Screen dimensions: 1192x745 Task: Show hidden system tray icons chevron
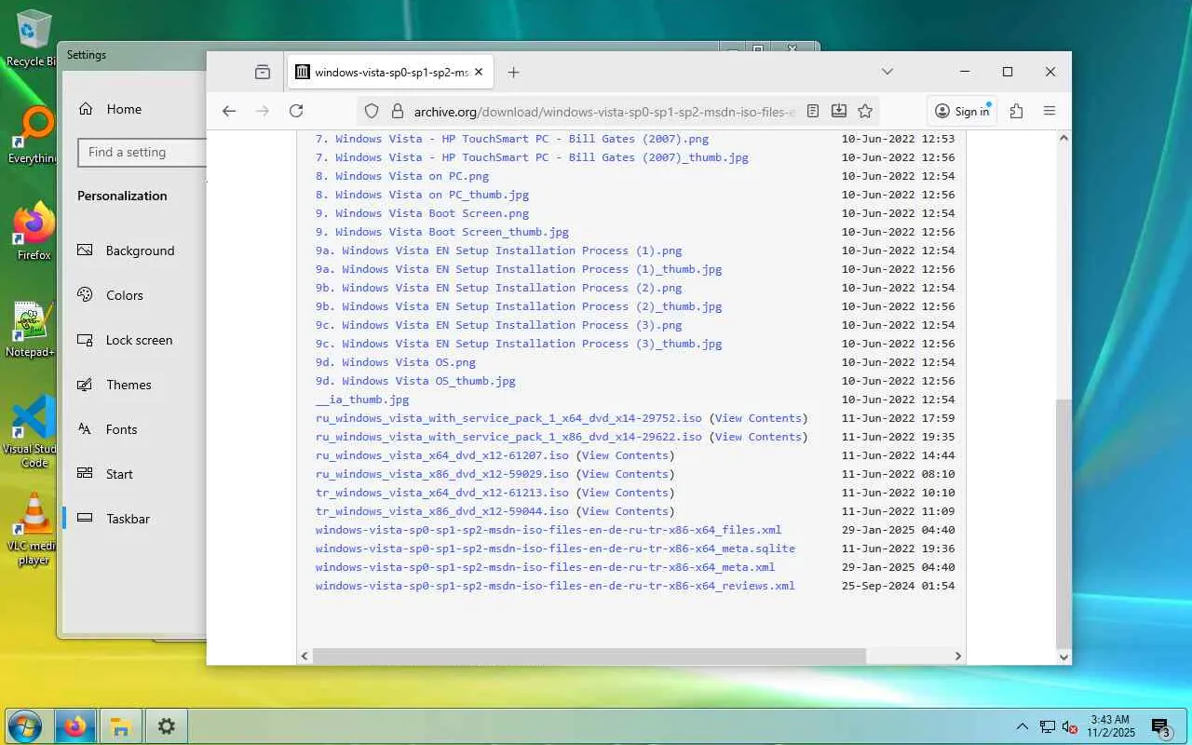tap(1023, 726)
